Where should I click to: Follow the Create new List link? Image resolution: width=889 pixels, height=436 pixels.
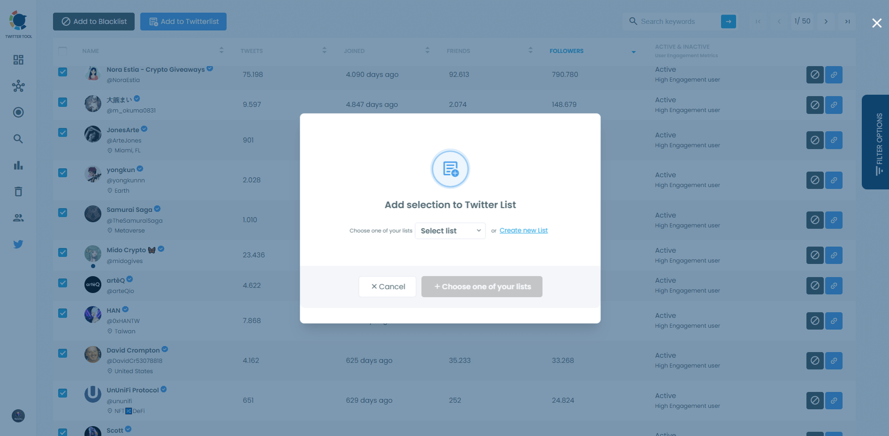524,230
